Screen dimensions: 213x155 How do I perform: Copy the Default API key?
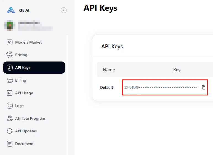tap(204, 87)
